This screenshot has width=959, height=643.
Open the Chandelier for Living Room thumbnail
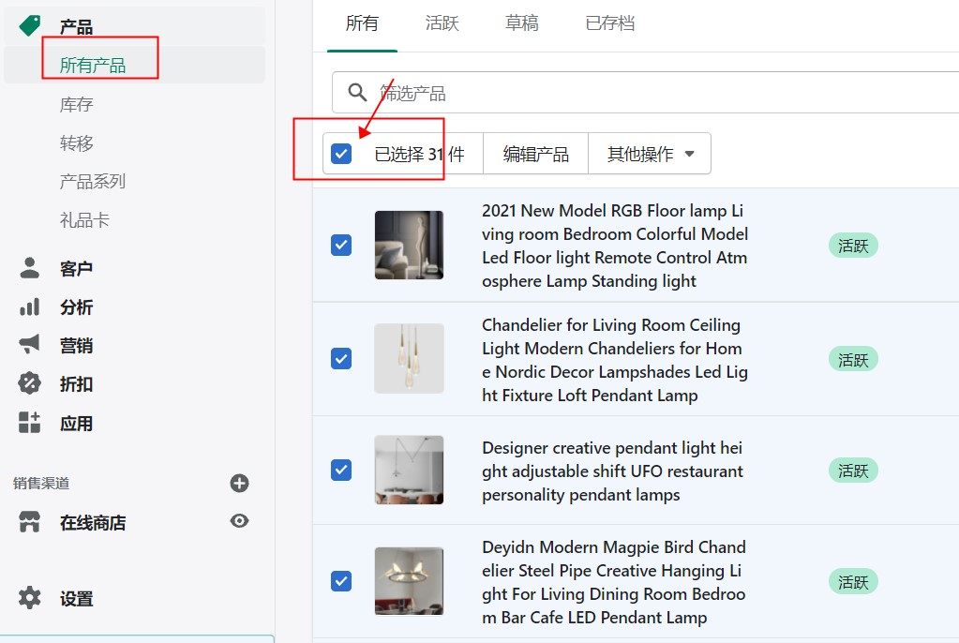click(x=409, y=358)
